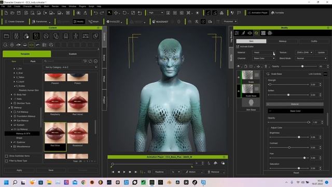
Task: Open the Sort by Category dropdown
Action: [71, 67]
